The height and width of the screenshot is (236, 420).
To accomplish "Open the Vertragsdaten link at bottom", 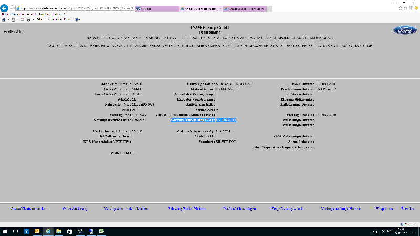I will tap(126, 209).
